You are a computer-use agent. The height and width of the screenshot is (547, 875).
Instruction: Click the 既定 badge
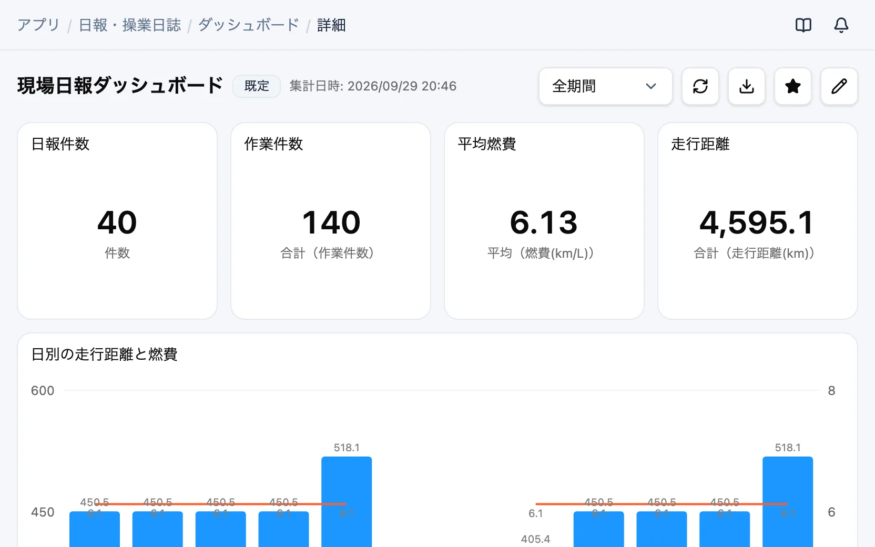[x=257, y=86]
